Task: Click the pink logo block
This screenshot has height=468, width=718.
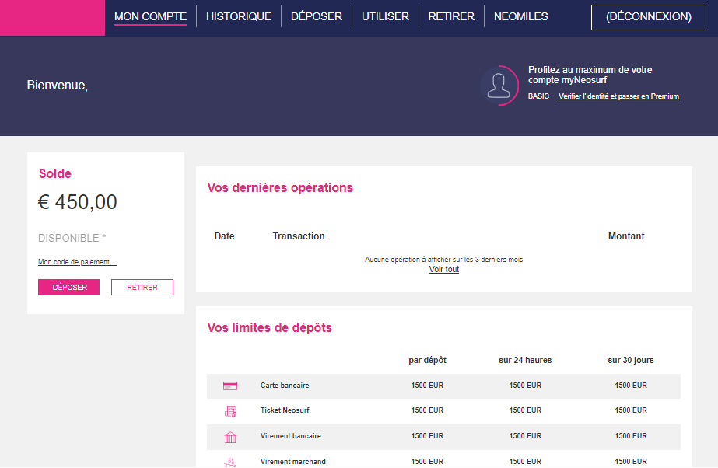Action: pyautogui.click(x=52, y=18)
